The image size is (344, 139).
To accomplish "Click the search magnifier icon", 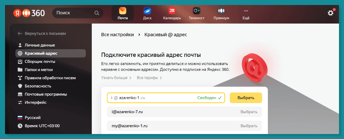I will coord(97,13).
